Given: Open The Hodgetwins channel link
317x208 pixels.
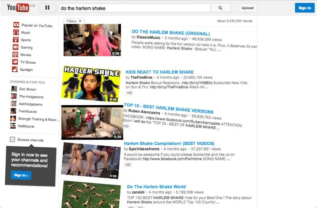Looking at the screenshot, I should (x=32, y=97).
